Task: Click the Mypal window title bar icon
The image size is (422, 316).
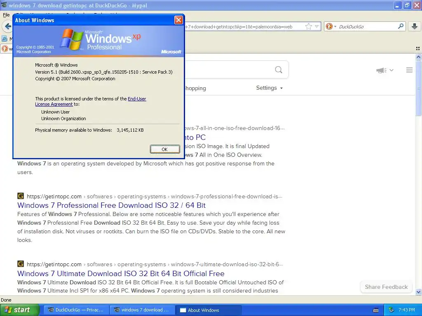Action: (4, 5)
